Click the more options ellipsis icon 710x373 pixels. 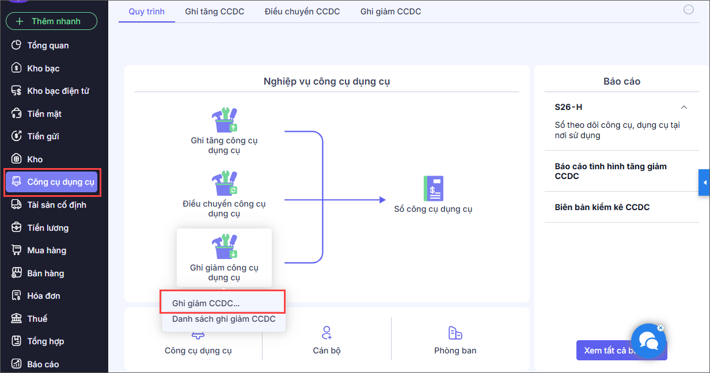(x=688, y=9)
